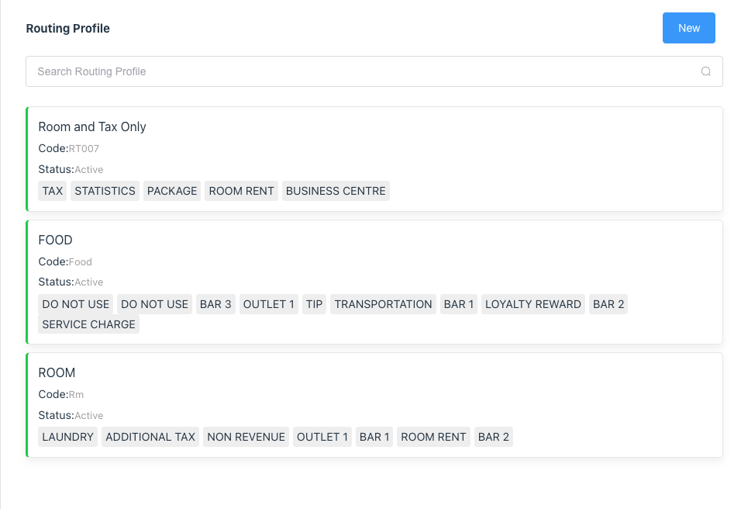This screenshot has width=741, height=509.
Task: Click the PACKAGE tag
Action: pyautogui.click(x=171, y=190)
